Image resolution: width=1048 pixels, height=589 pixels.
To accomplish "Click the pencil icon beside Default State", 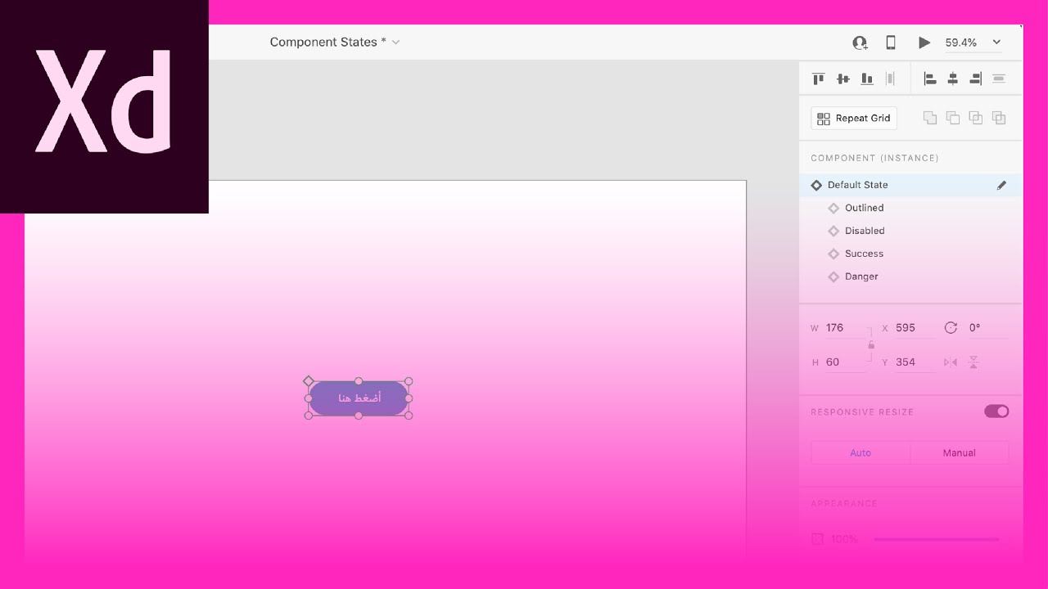I will click(1001, 186).
